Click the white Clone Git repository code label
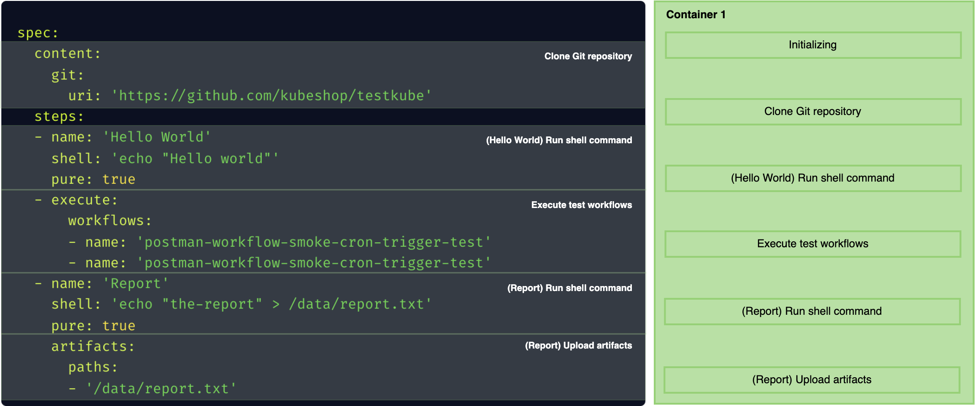975x406 pixels. [x=588, y=56]
